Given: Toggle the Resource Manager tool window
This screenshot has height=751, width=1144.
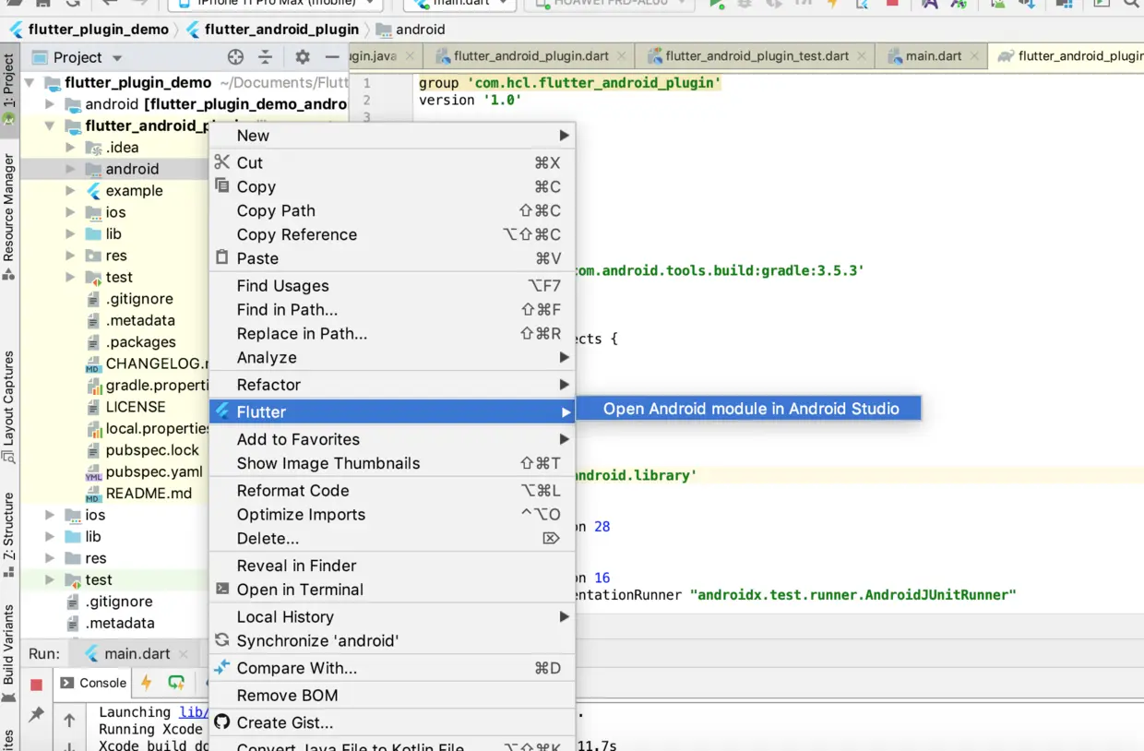Looking at the screenshot, I should 9,215.
